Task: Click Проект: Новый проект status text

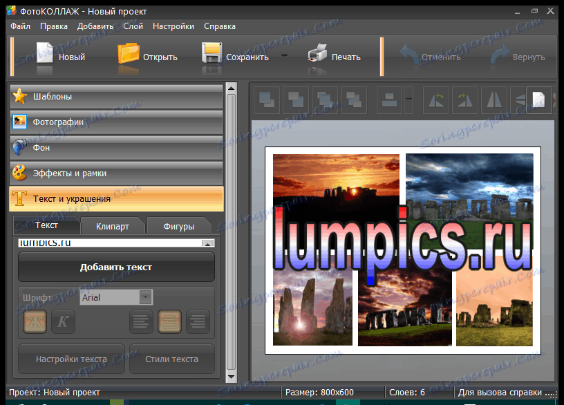Action: pos(55,393)
